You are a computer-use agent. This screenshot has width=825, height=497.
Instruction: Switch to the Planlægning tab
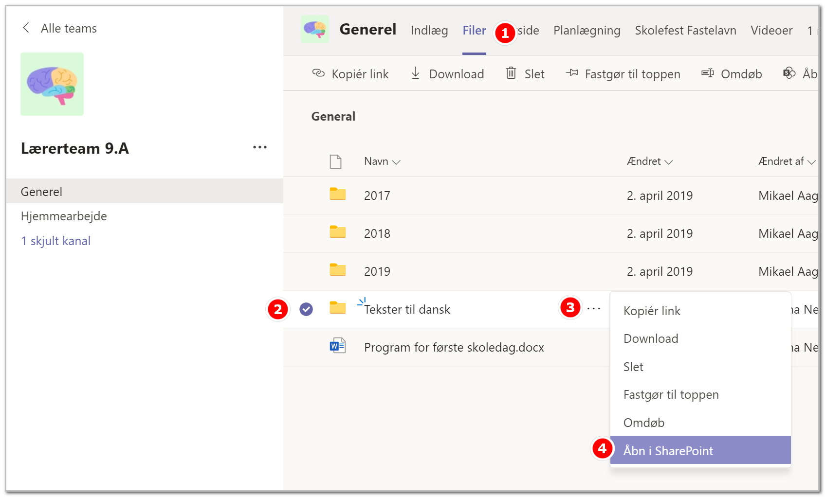(587, 31)
